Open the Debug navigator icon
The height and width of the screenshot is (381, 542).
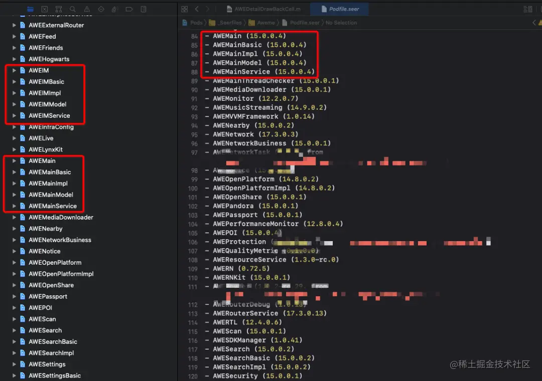click(115, 10)
